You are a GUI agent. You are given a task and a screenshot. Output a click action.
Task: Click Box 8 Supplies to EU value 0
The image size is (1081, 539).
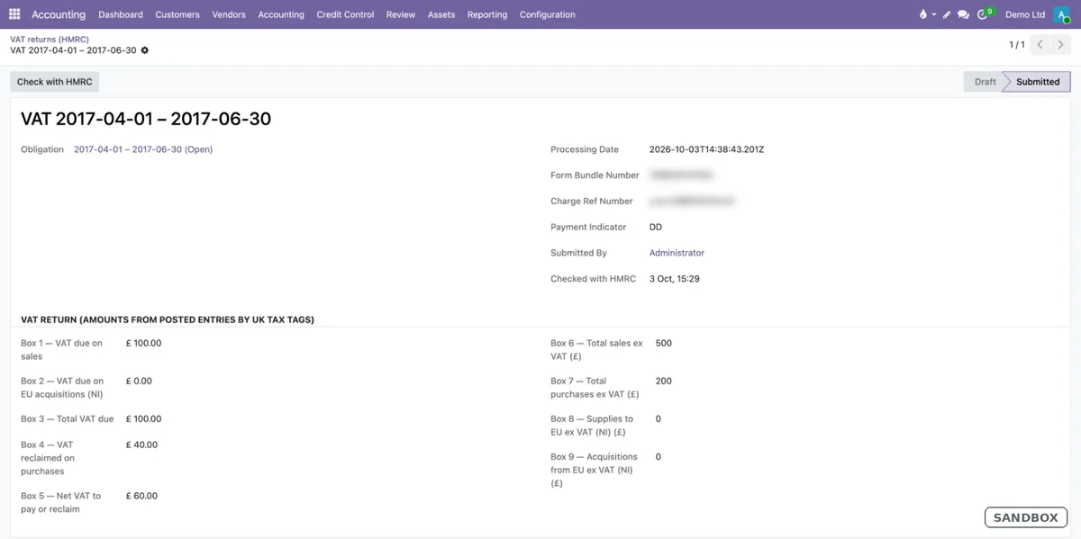[659, 418]
